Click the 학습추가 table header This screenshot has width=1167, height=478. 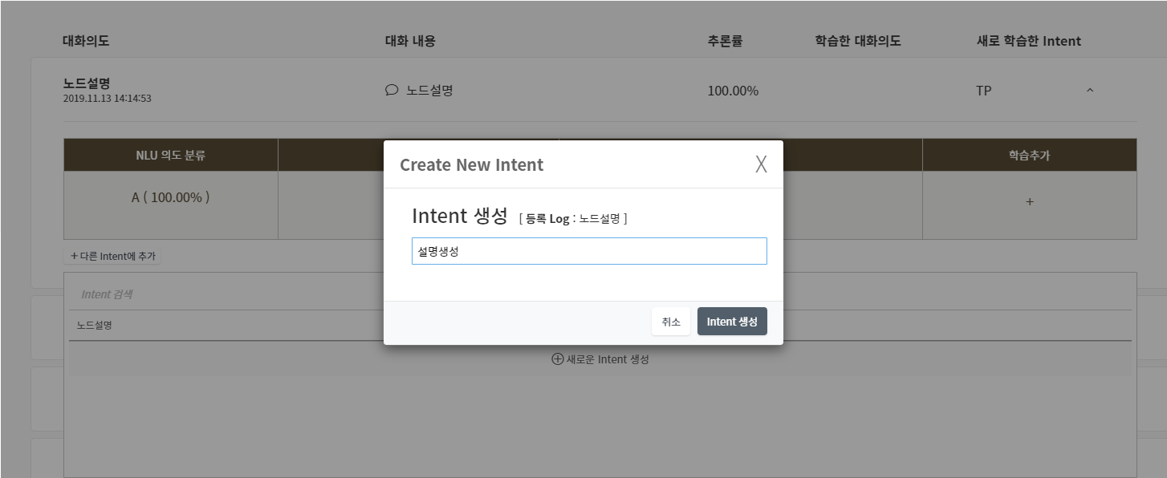pyautogui.click(x=1030, y=155)
